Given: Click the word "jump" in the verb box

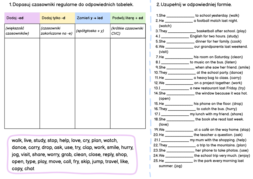Looking at the screenshot, I should click(98, 162).
